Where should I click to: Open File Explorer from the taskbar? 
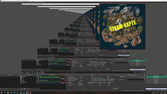[x=8, y=93]
